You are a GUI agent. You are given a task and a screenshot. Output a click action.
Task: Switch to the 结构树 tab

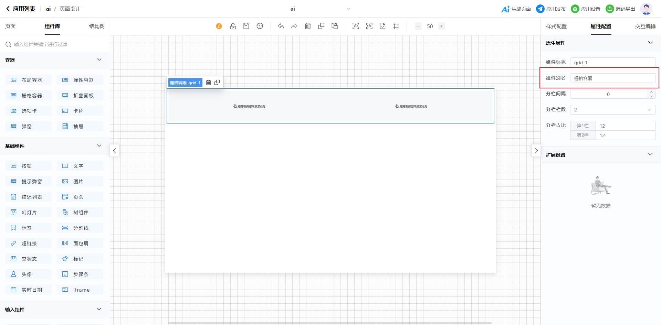click(x=97, y=26)
